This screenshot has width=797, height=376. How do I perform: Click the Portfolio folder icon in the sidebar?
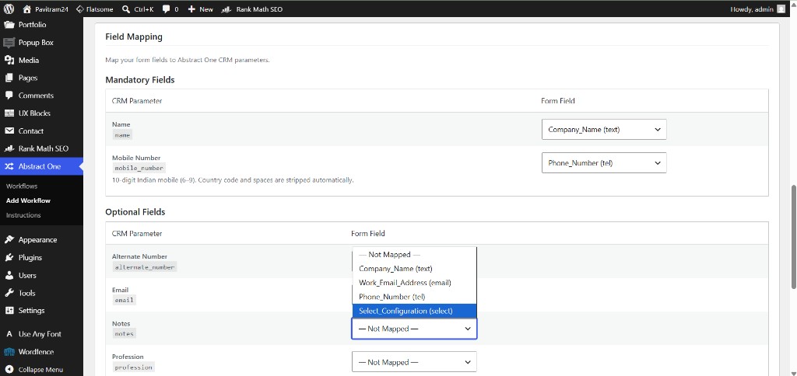[x=9, y=24]
